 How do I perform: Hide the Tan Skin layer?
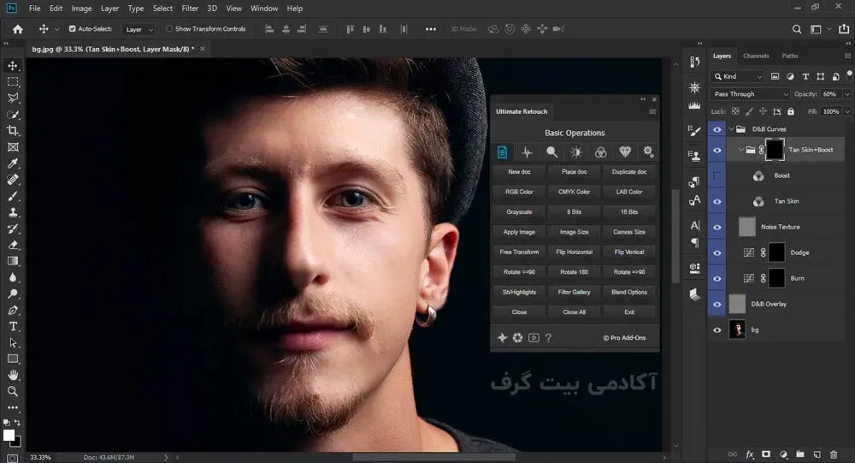(x=717, y=201)
